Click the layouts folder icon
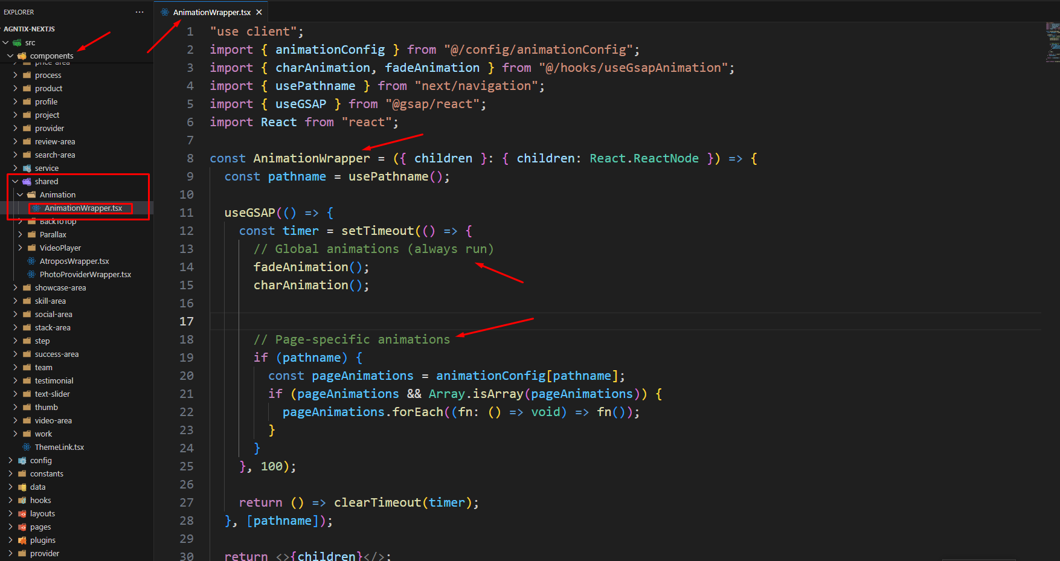The image size is (1060, 561). coord(22,514)
